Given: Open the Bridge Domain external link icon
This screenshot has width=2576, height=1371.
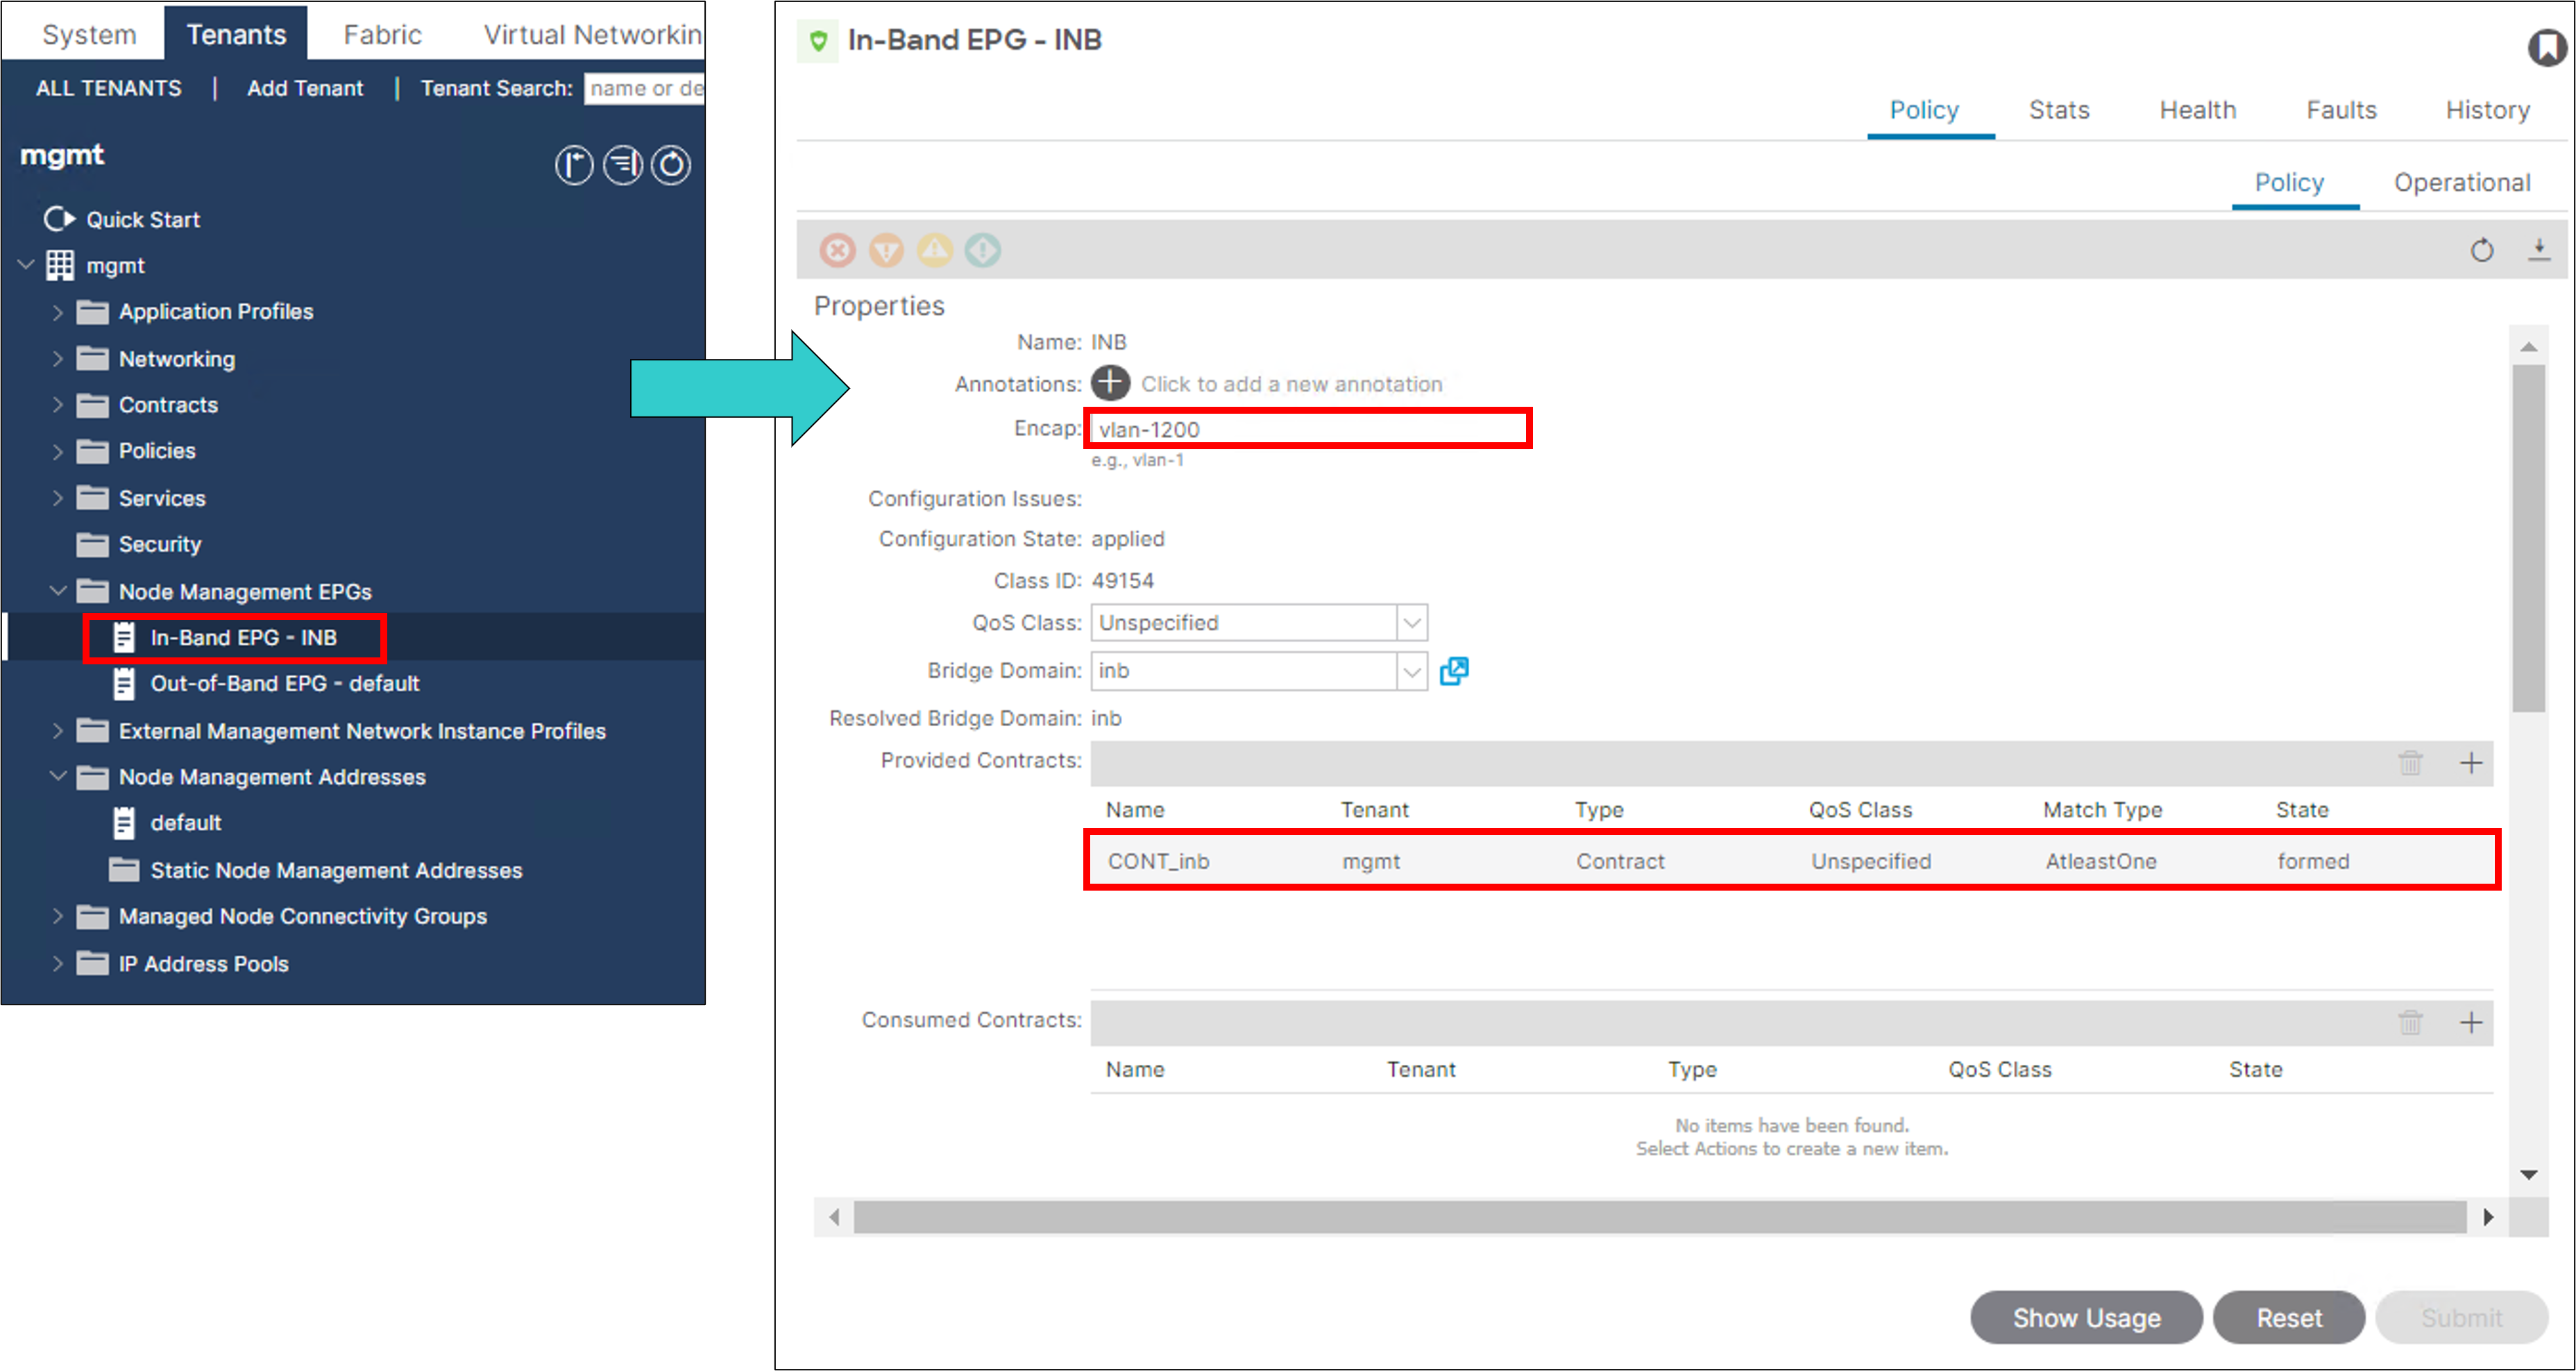Looking at the screenshot, I should (x=1455, y=671).
